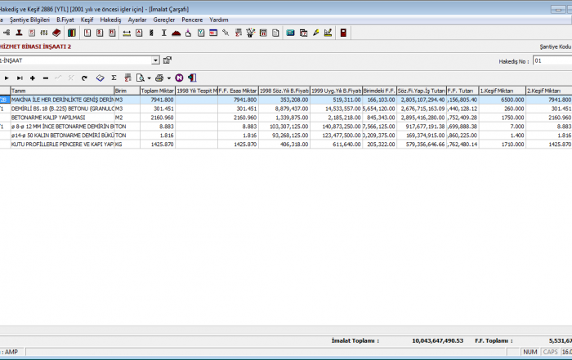Click the exit door icon
This screenshot has height=360, width=572.
coord(191,78)
